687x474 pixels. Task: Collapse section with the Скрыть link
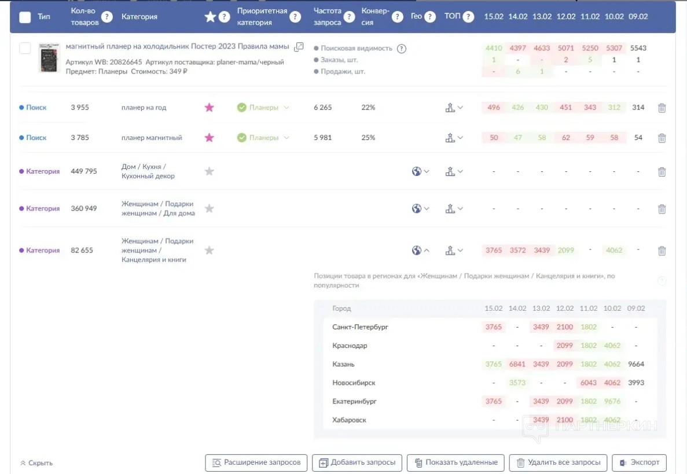(36, 463)
